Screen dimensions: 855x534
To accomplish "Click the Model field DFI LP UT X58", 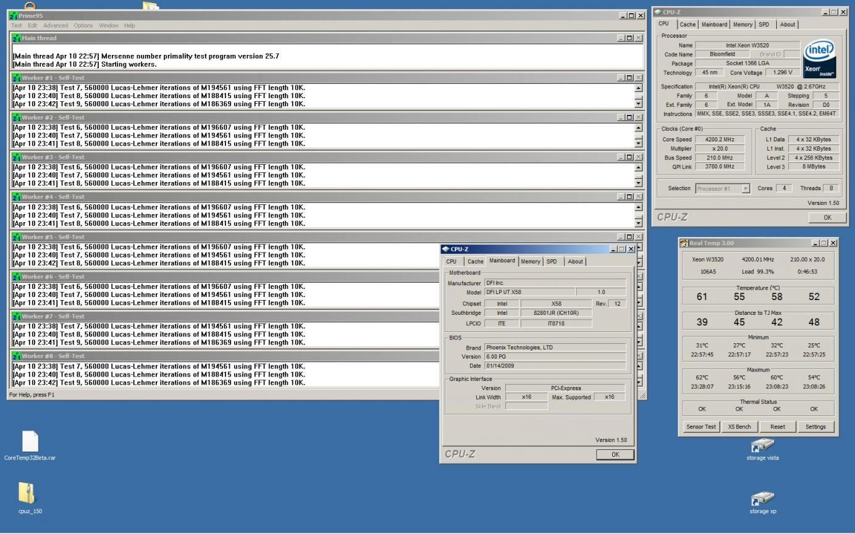I will click(x=529, y=292).
